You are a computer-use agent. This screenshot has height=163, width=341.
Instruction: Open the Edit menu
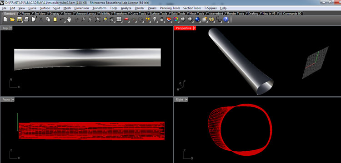pyautogui.click(x=12, y=8)
